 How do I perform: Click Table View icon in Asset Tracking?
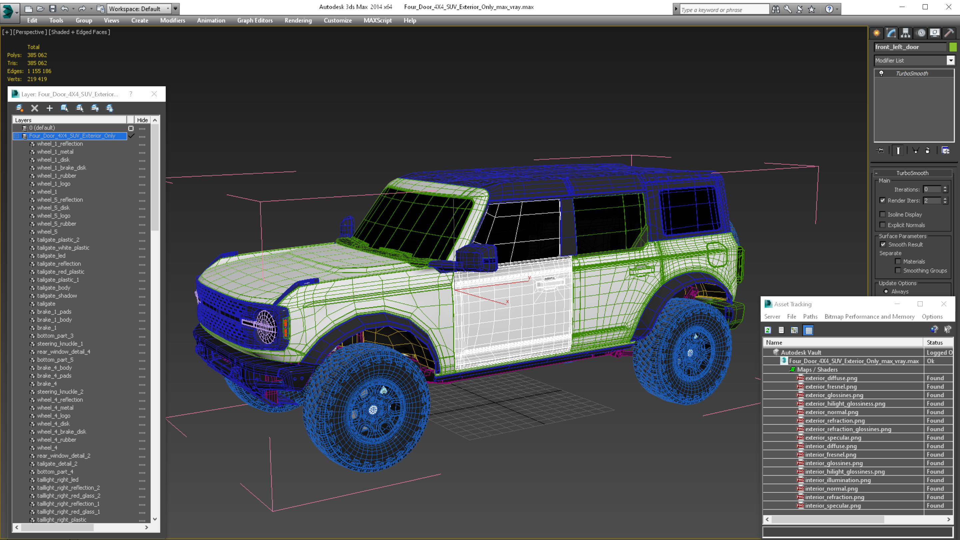point(808,330)
